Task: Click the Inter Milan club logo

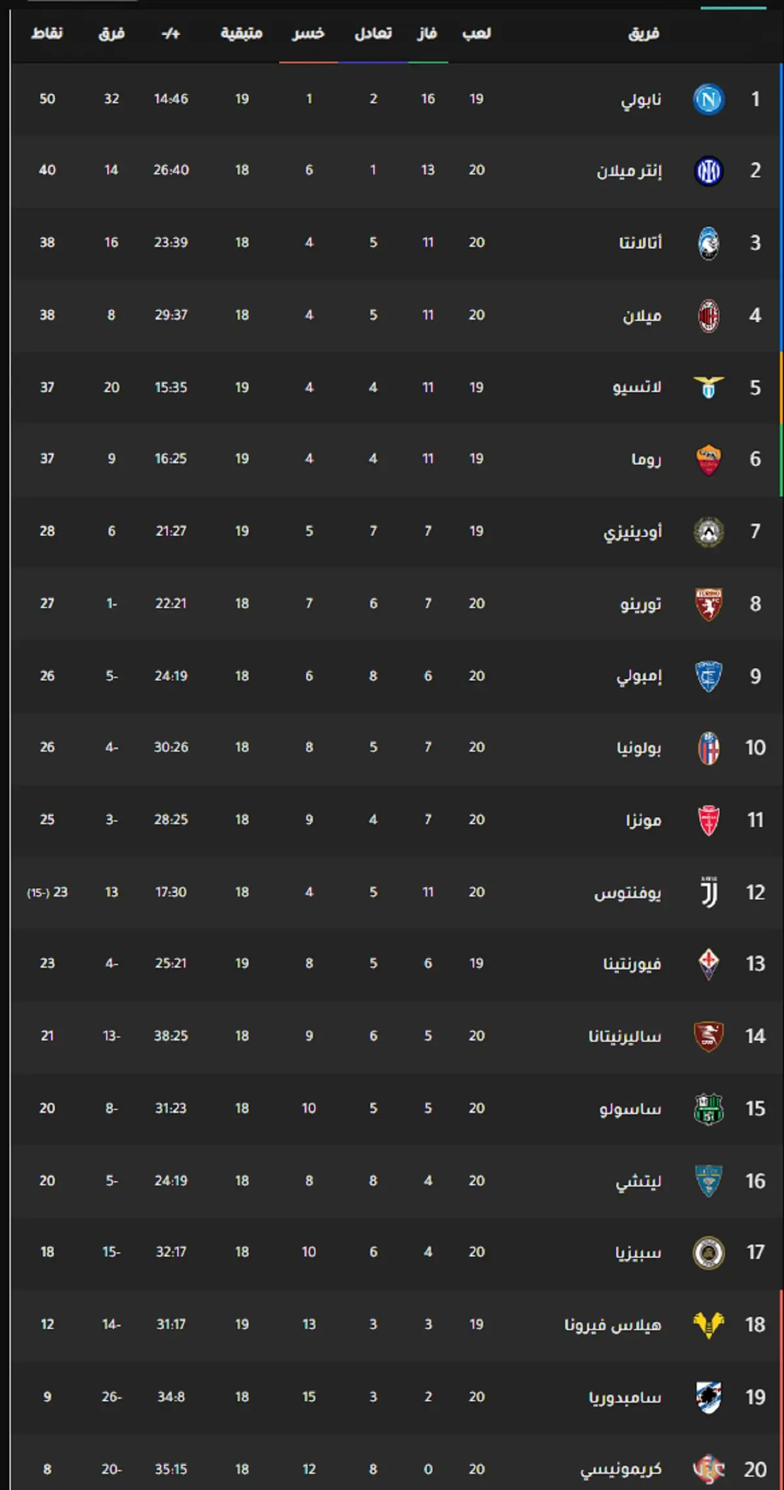Action: 709,171
